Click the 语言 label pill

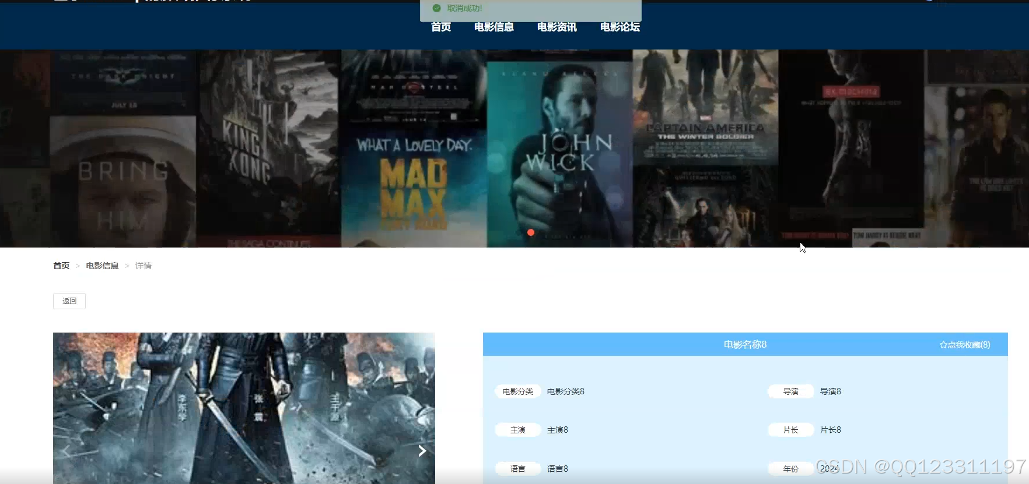click(x=518, y=468)
